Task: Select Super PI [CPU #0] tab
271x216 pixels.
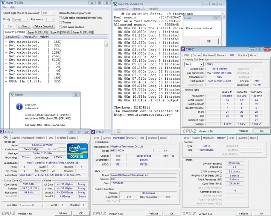Action: coord(15,32)
